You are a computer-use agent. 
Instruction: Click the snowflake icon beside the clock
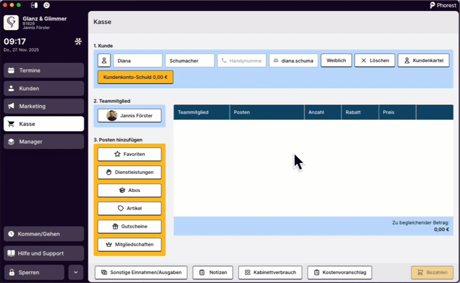[78, 41]
